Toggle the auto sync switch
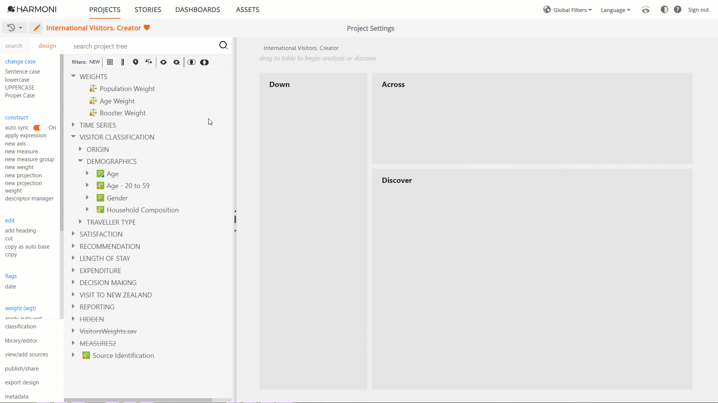The width and height of the screenshot is (718, 403). point(39,128)
